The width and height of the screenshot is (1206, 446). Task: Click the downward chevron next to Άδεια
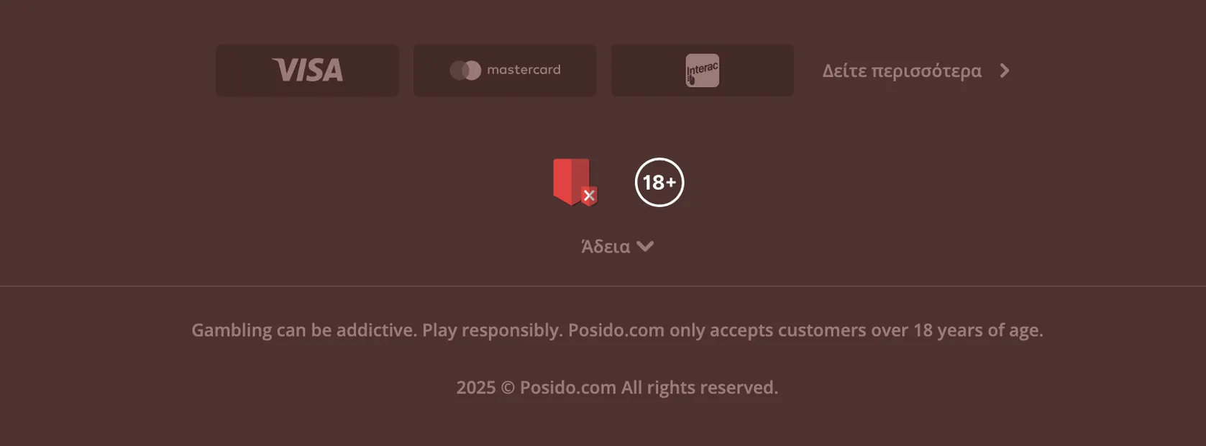pyautogui.click(x=645, y=246)
